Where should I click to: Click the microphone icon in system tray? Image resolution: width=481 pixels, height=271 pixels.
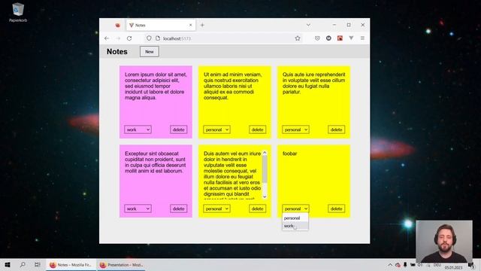tap(405, 264)
